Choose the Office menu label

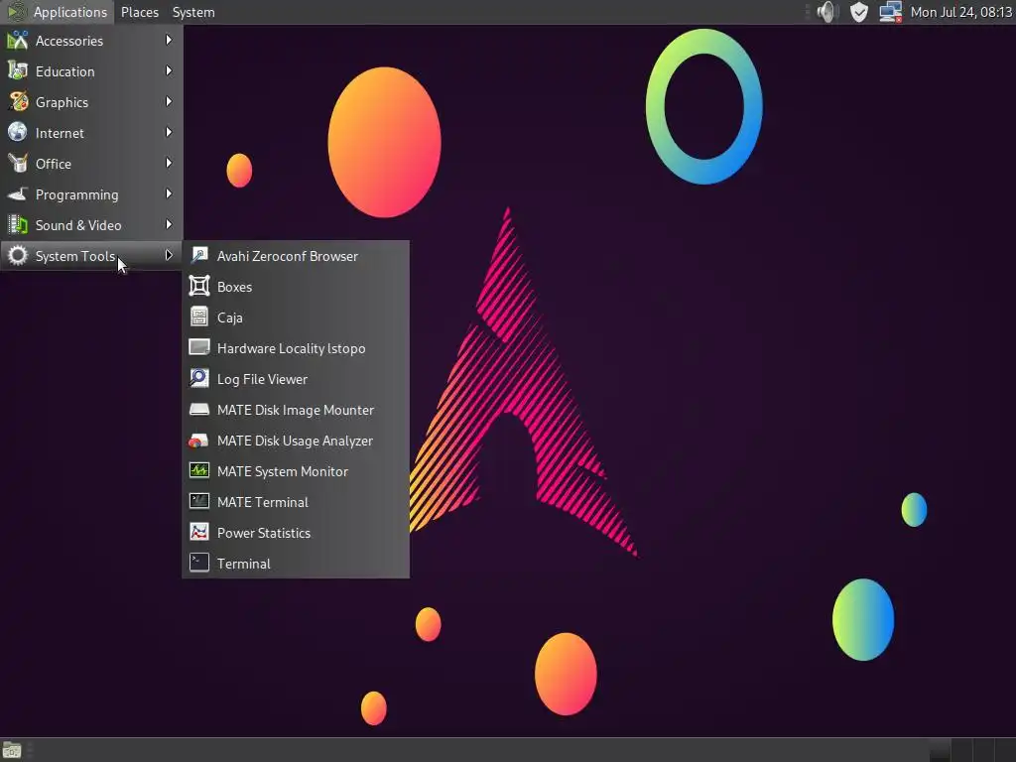(x=54, y=164)
